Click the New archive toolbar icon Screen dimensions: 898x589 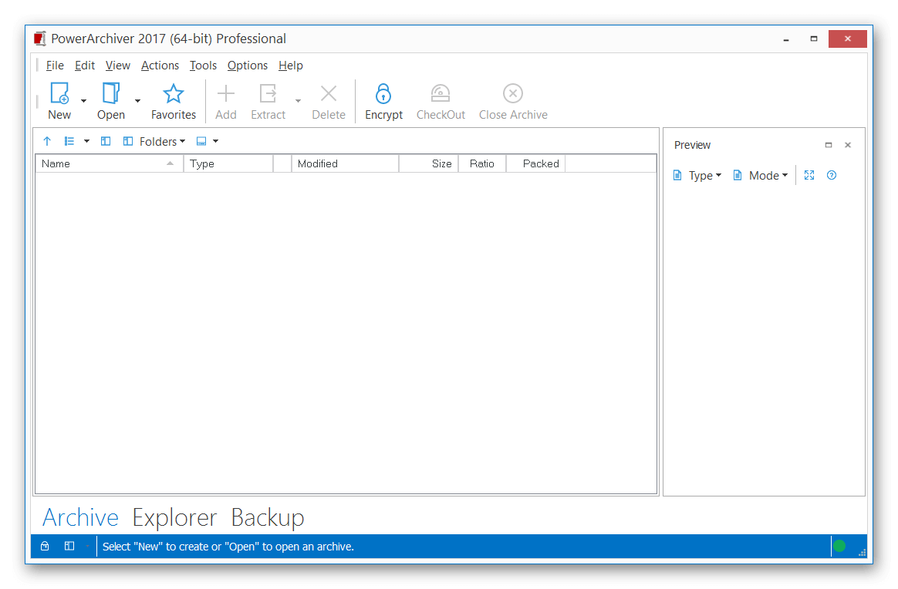click(x=59, y=94)
